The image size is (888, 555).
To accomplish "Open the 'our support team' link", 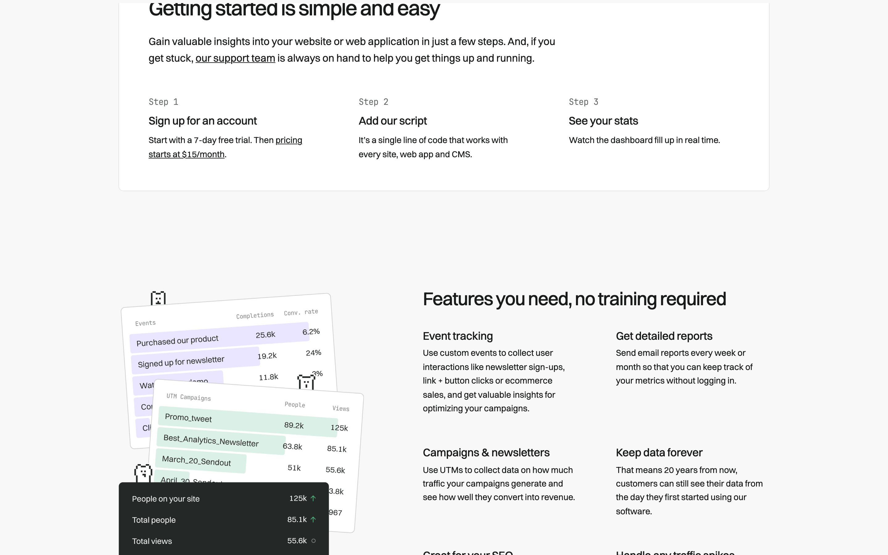I will [235, 58].
